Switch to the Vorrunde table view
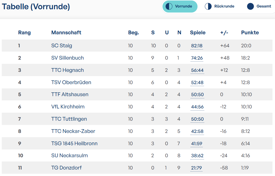This screenshot has height=176, width=275. (180, 7)
